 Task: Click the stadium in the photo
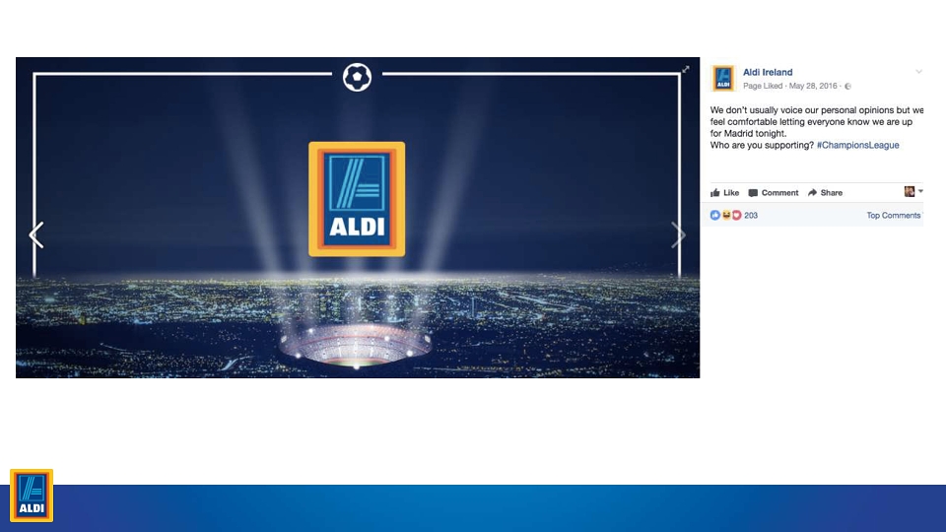coord(356,346)
